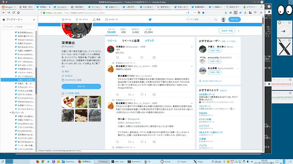Send first tweet via direct message
The image size is (293, 164).
click(x=154, y=58)
